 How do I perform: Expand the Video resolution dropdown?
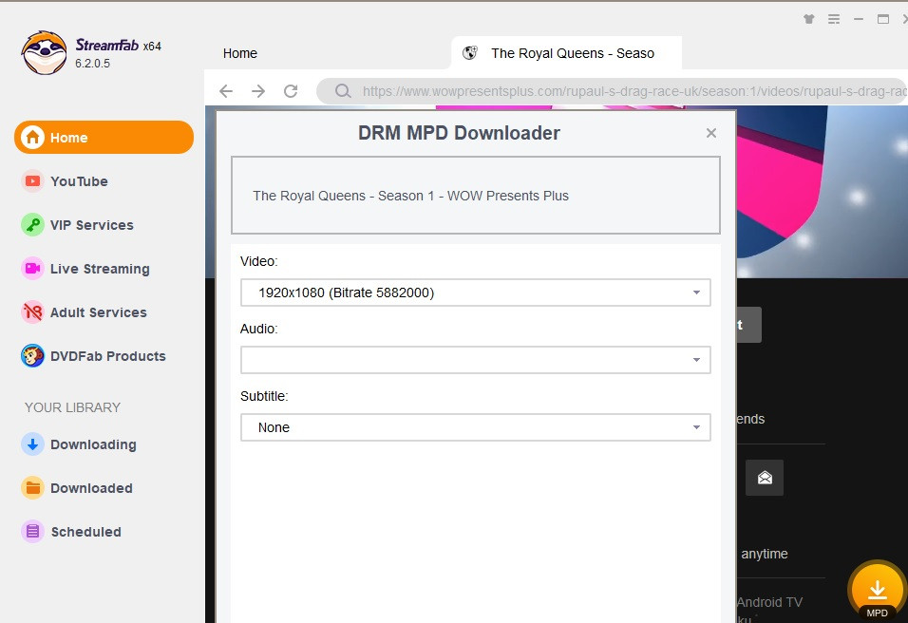coord(475,293)
